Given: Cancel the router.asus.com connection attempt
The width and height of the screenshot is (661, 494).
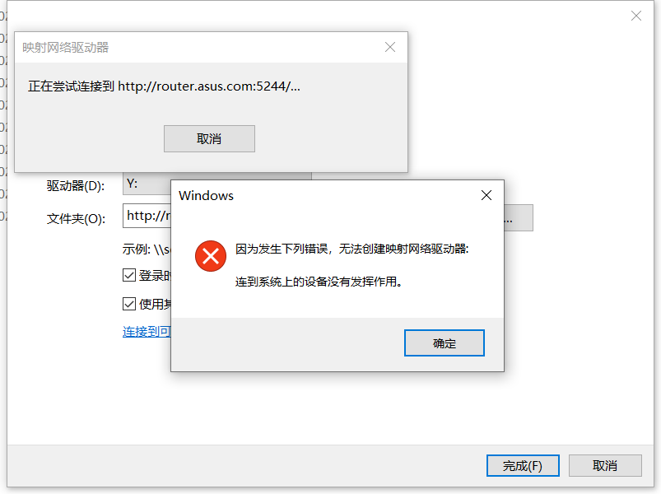Looking at the screenshot, I should (209, 138).
